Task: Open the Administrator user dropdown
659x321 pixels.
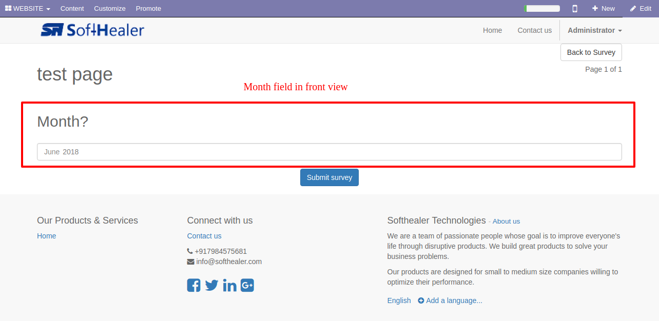Action: pos(594,30)
